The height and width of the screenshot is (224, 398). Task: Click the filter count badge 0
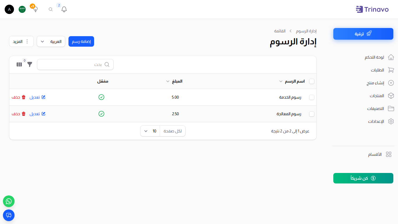point(24,60)
